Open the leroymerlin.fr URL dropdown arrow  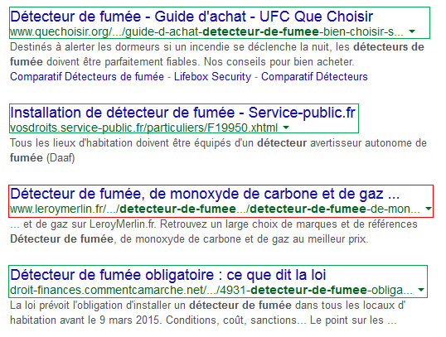pyautogui.click(x=428, y=209)
